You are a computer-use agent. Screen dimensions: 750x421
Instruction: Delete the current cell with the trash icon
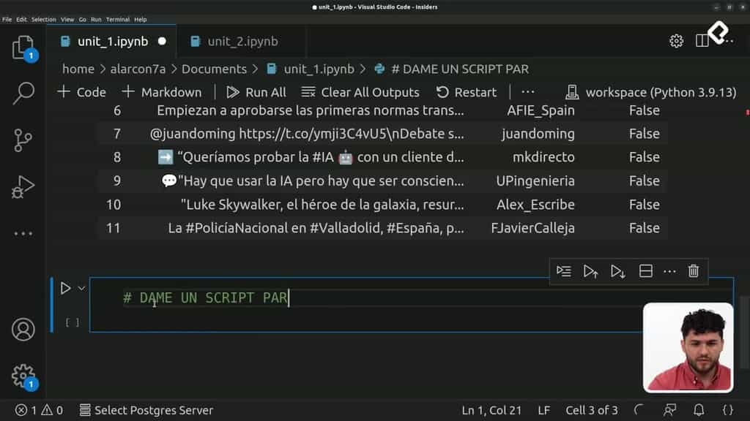[693, 270]
